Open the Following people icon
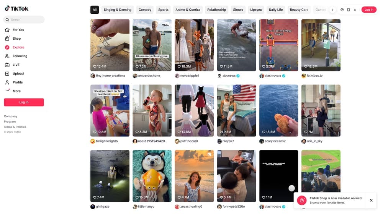The height and width of the screenshot is (215, 383). (x=7, y=56)
